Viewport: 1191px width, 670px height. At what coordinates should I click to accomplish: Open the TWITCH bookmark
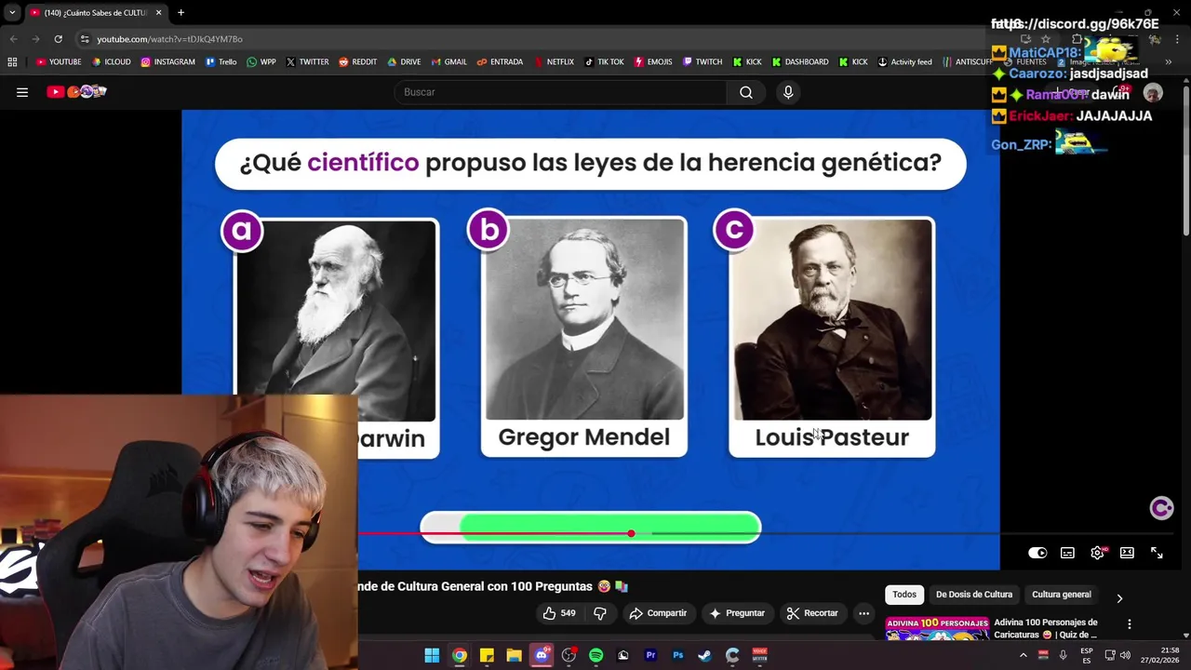coord(703,62)
